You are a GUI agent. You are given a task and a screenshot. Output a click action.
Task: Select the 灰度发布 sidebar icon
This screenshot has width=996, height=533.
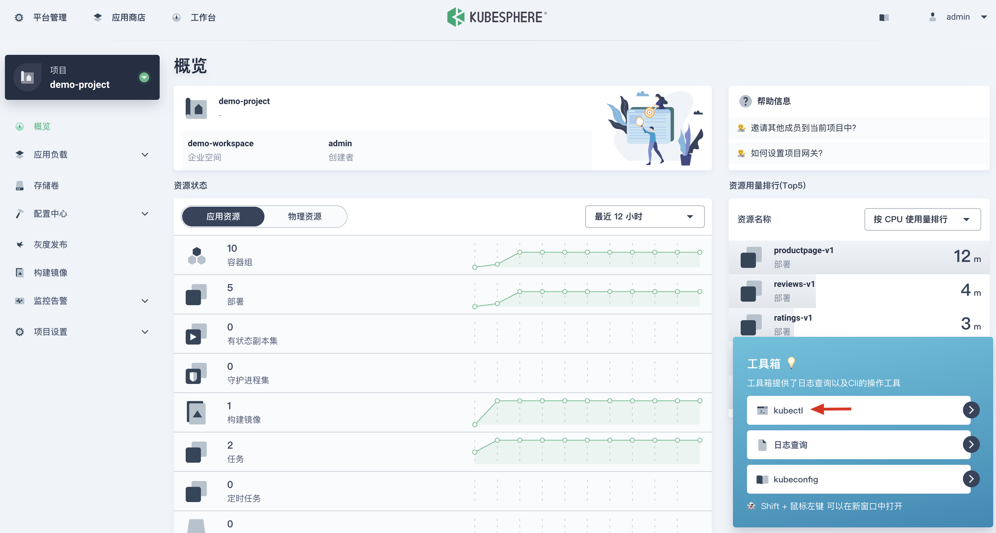[19, 244]
